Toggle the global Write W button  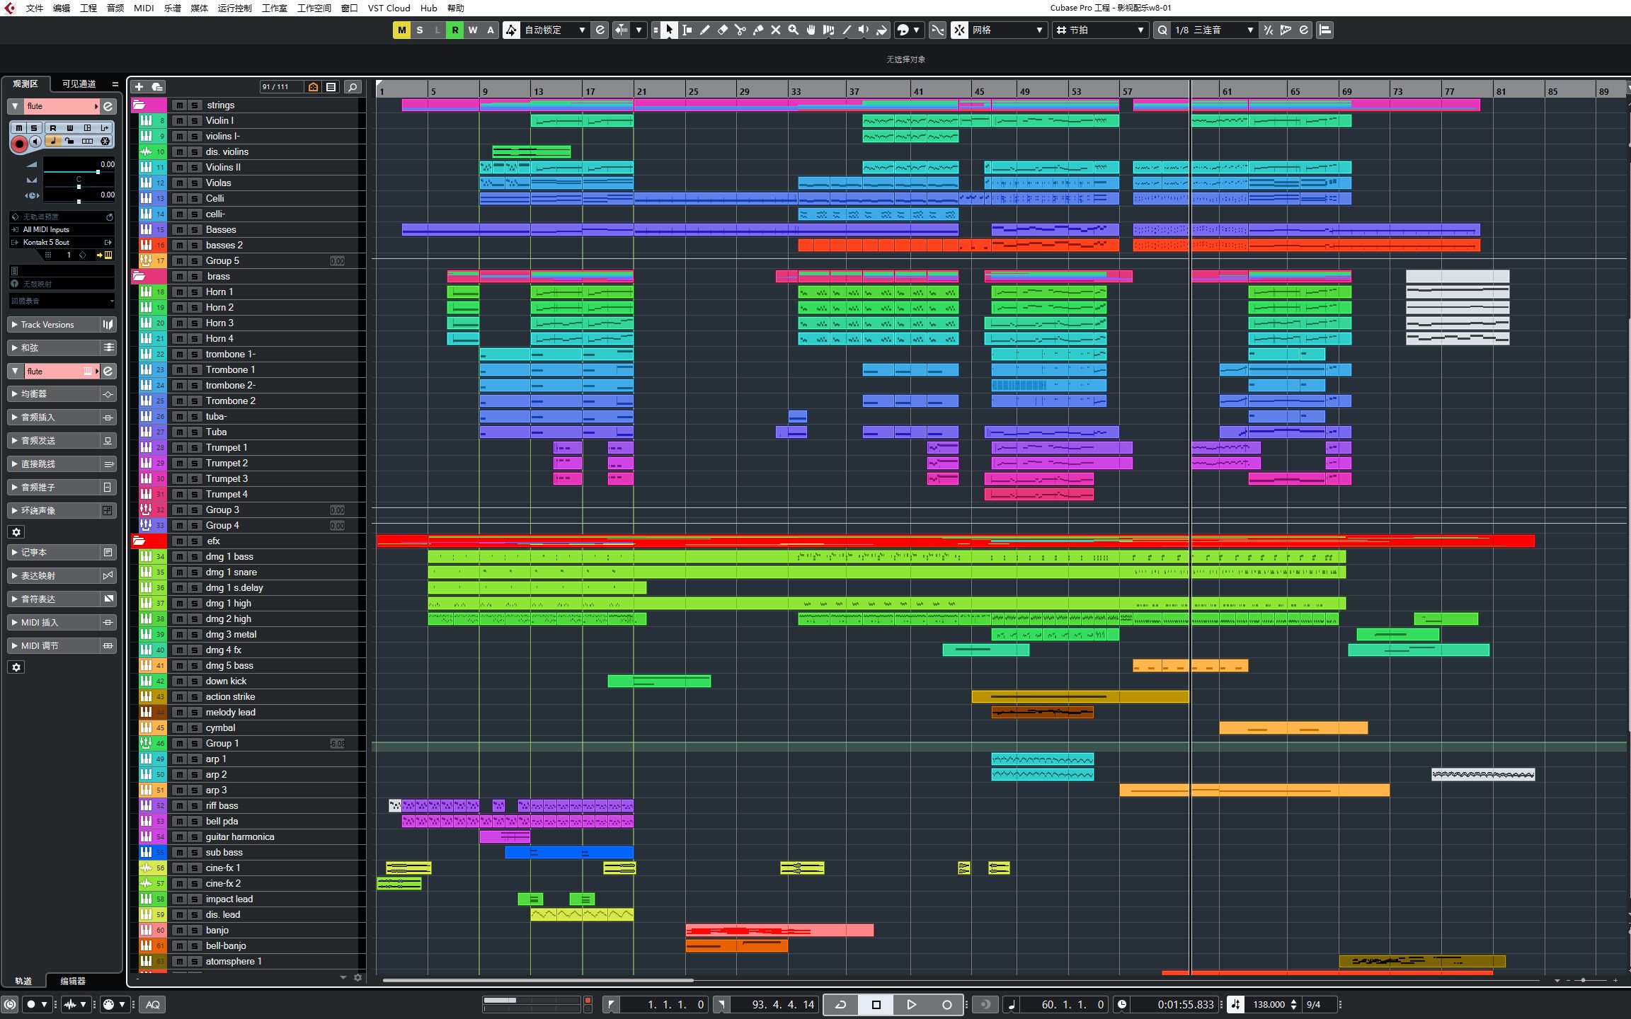pyautogui.click(x=473, y=30)
